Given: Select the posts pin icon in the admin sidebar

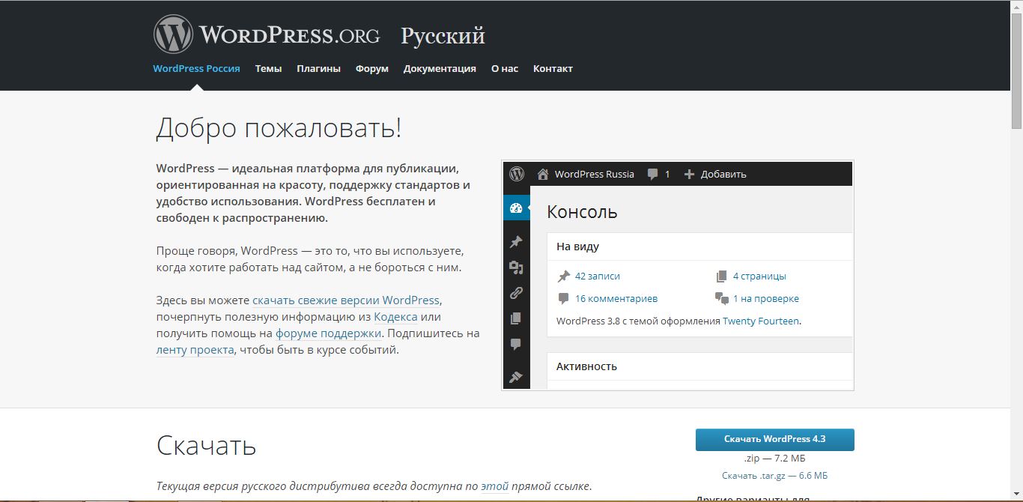Looking at the screenshot, I should [x=516, y=242].
